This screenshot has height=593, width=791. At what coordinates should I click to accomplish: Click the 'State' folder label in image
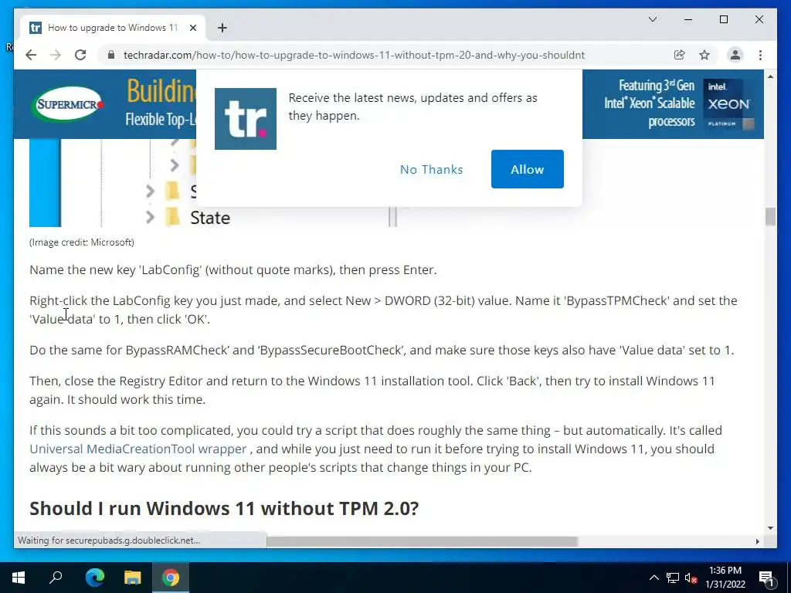pyautogui.click(x=210, y=218)
